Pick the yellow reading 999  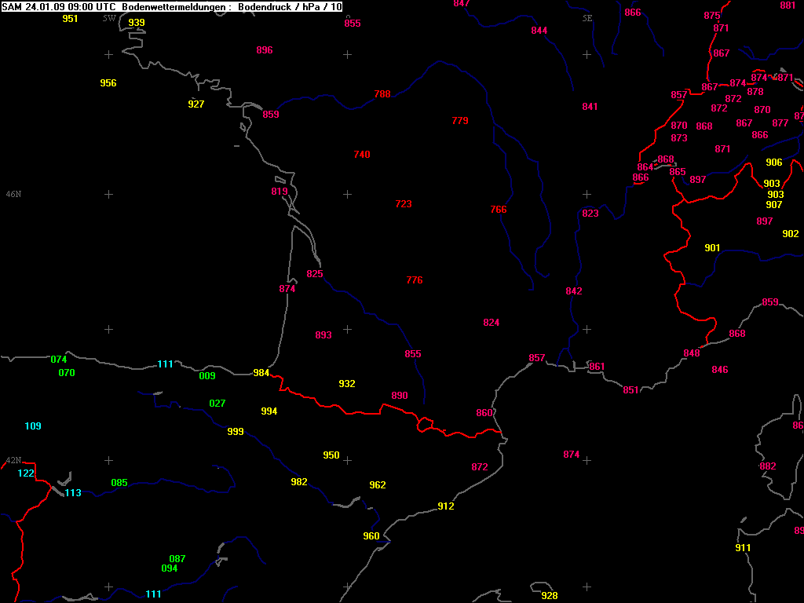coord(236,432)
